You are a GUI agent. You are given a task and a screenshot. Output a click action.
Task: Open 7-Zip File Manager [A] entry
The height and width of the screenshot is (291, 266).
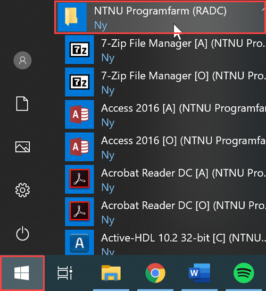(165, 50)
